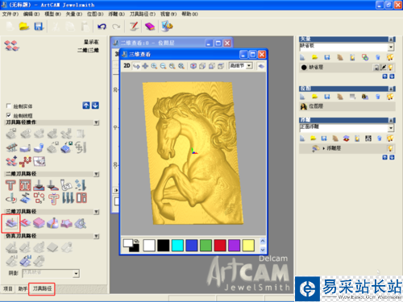403x302 pixels.
Task: Switch to the Assistant tab at bottom left
Action: (x=23, y=288)
